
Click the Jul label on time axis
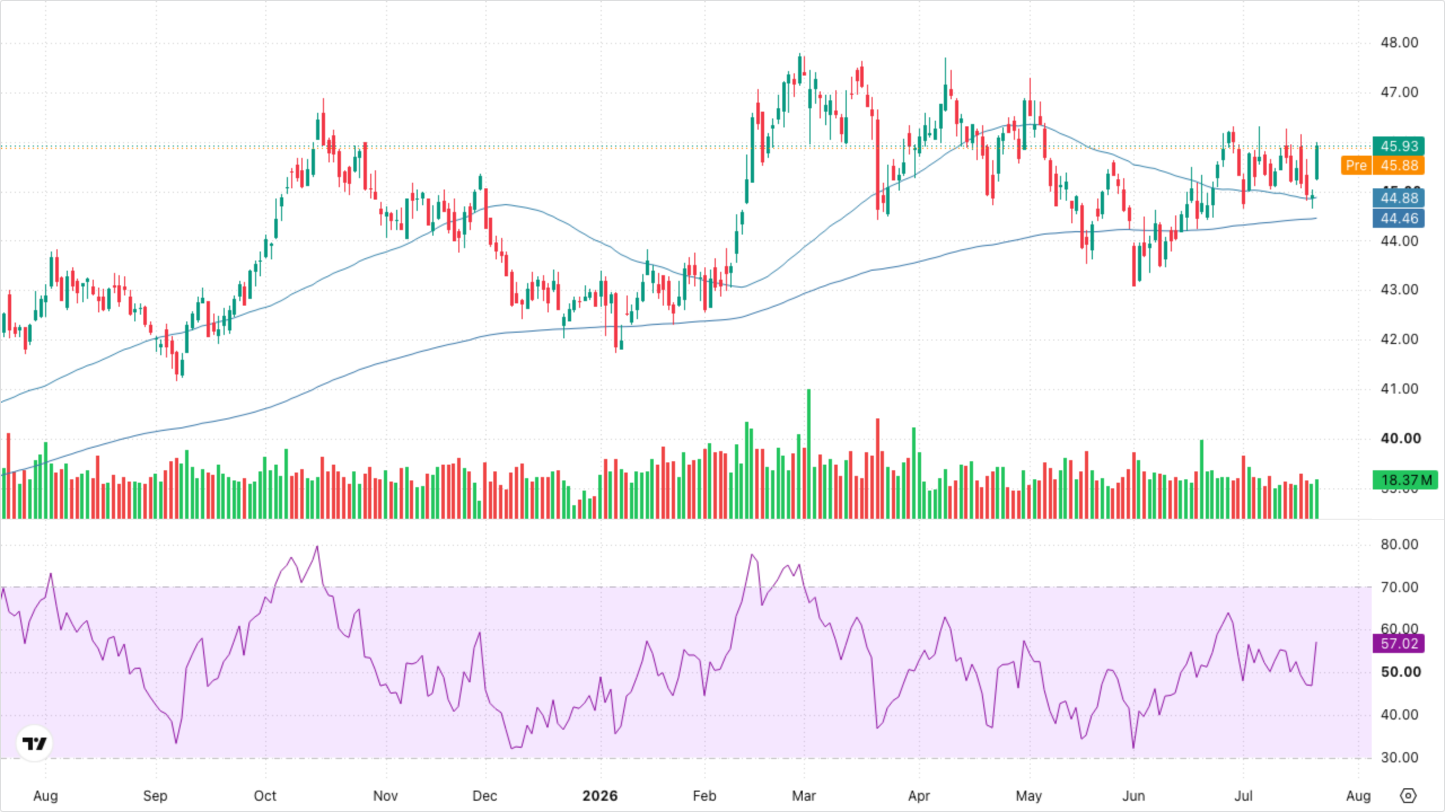(x=1243, y=796)
